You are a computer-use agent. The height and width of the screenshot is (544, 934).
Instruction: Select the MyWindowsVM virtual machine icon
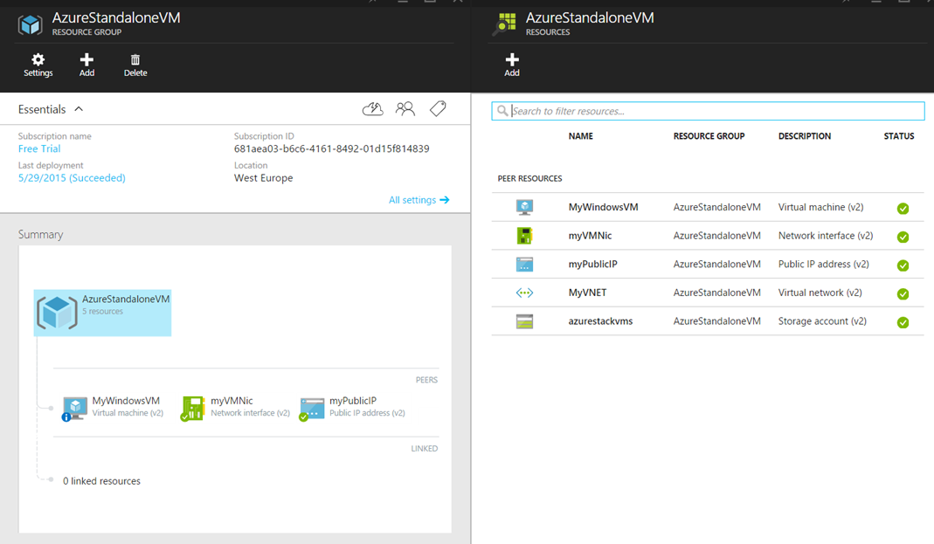525,207
